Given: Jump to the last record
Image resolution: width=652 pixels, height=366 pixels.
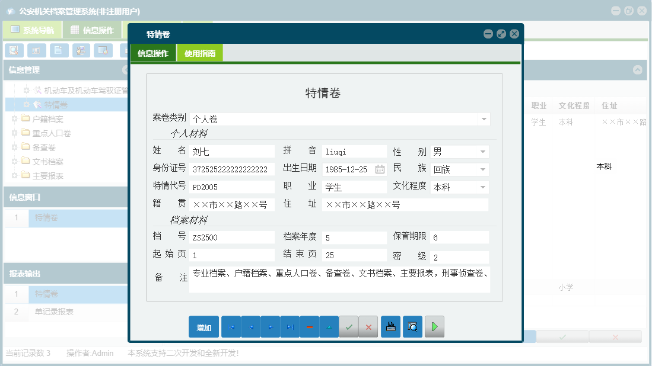Looking at the screenshot, I should pyautogui.click(x=290, y=326).
